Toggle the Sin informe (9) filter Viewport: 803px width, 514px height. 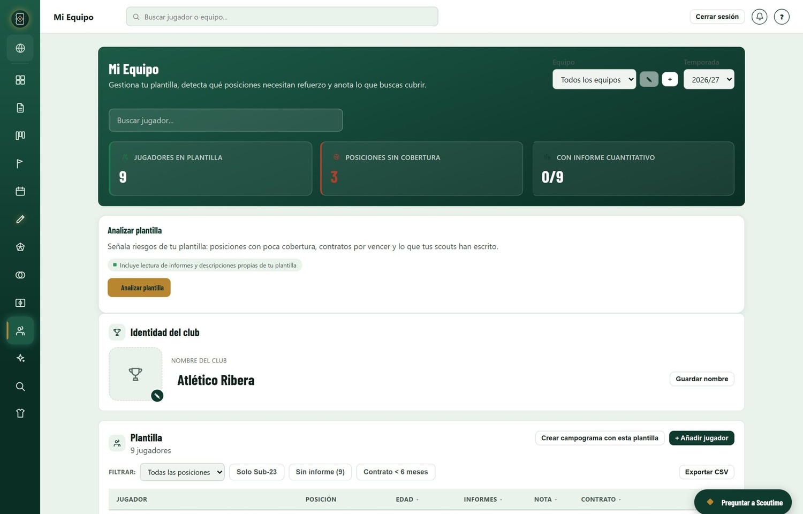point(320,472)
